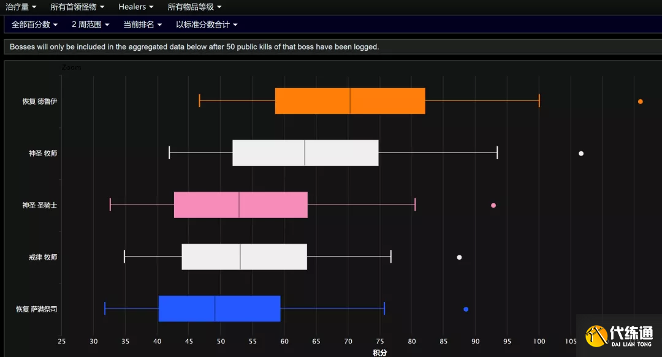Expand the 2 周范围 time range dropdown

[90, 24]
